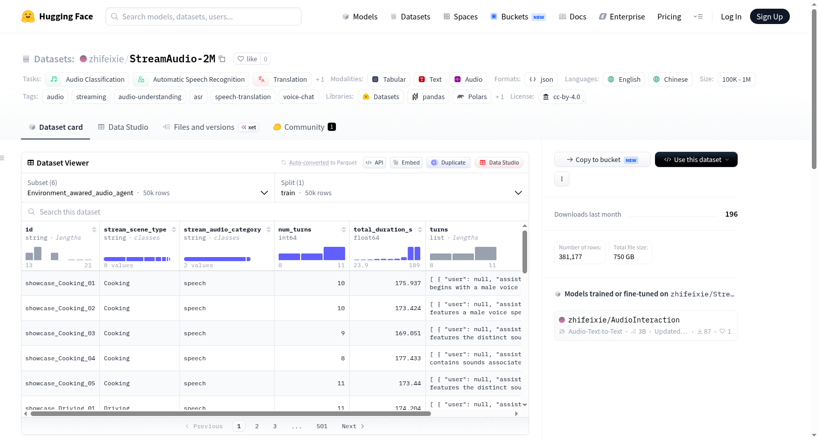Open Enterprise in the navigation

point(622,16)
